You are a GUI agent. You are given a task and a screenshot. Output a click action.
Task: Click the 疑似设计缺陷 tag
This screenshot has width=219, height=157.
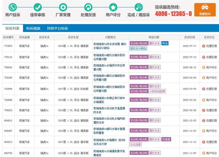138,48
